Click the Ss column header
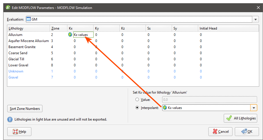 159,28
